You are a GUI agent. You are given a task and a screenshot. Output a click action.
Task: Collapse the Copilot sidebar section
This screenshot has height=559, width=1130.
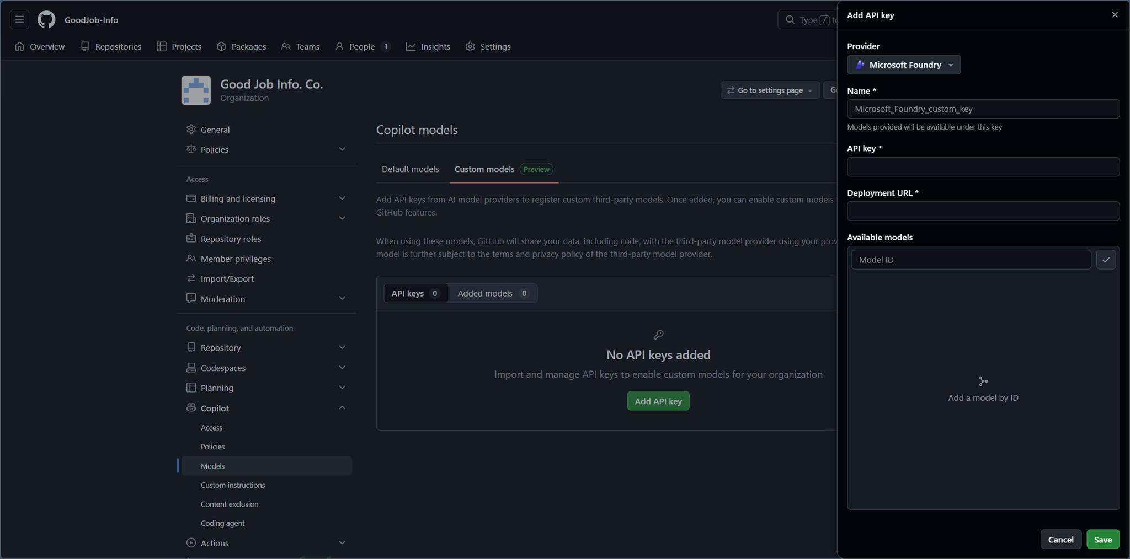[x=342, y=408]
